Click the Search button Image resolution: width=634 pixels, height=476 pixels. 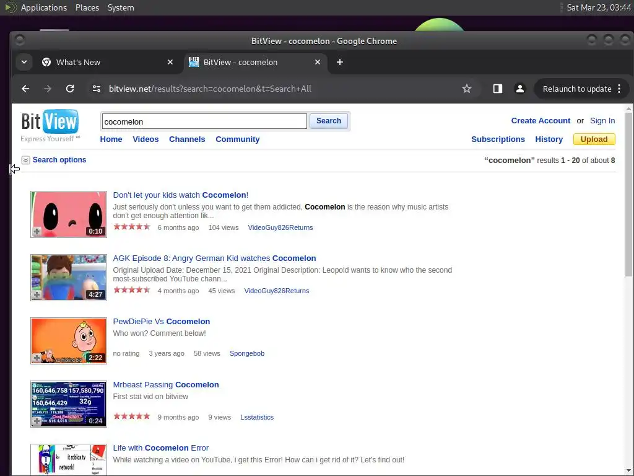[x=328, y=121]
